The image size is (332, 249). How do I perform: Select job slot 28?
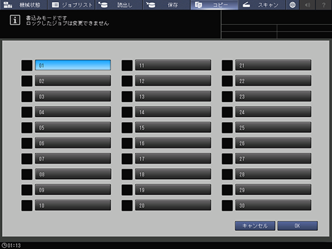(x=273, y=174)
